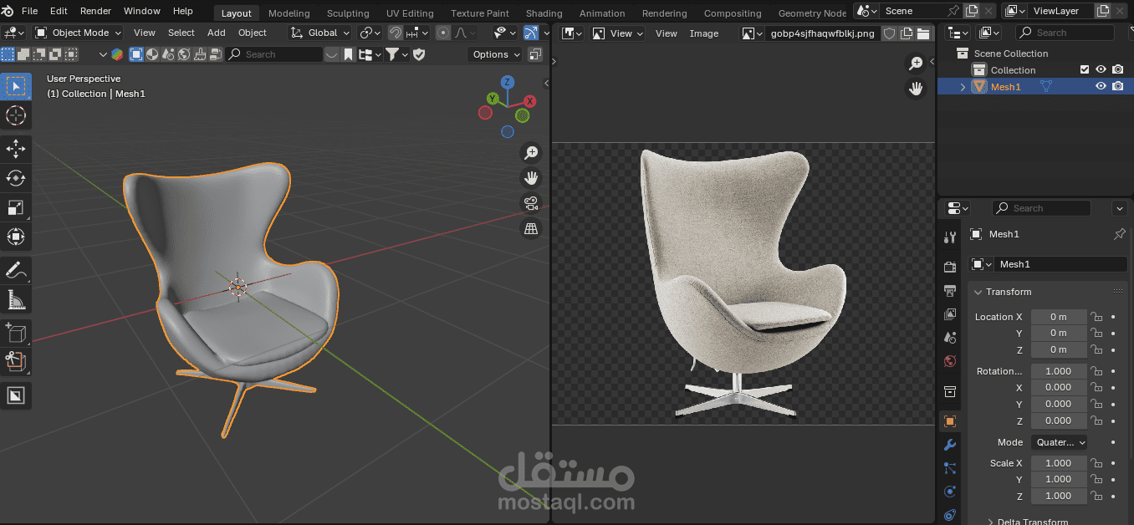Open the image file with folder icon
Viewport: 1134px width, 525px height.
pyautogui.click(x=923, y=33)
